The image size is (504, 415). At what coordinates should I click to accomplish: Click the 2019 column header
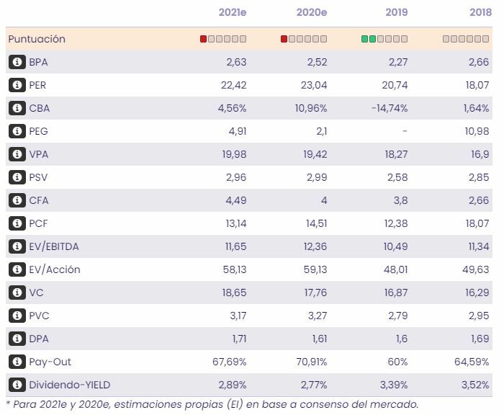click(x=395, y=12)
